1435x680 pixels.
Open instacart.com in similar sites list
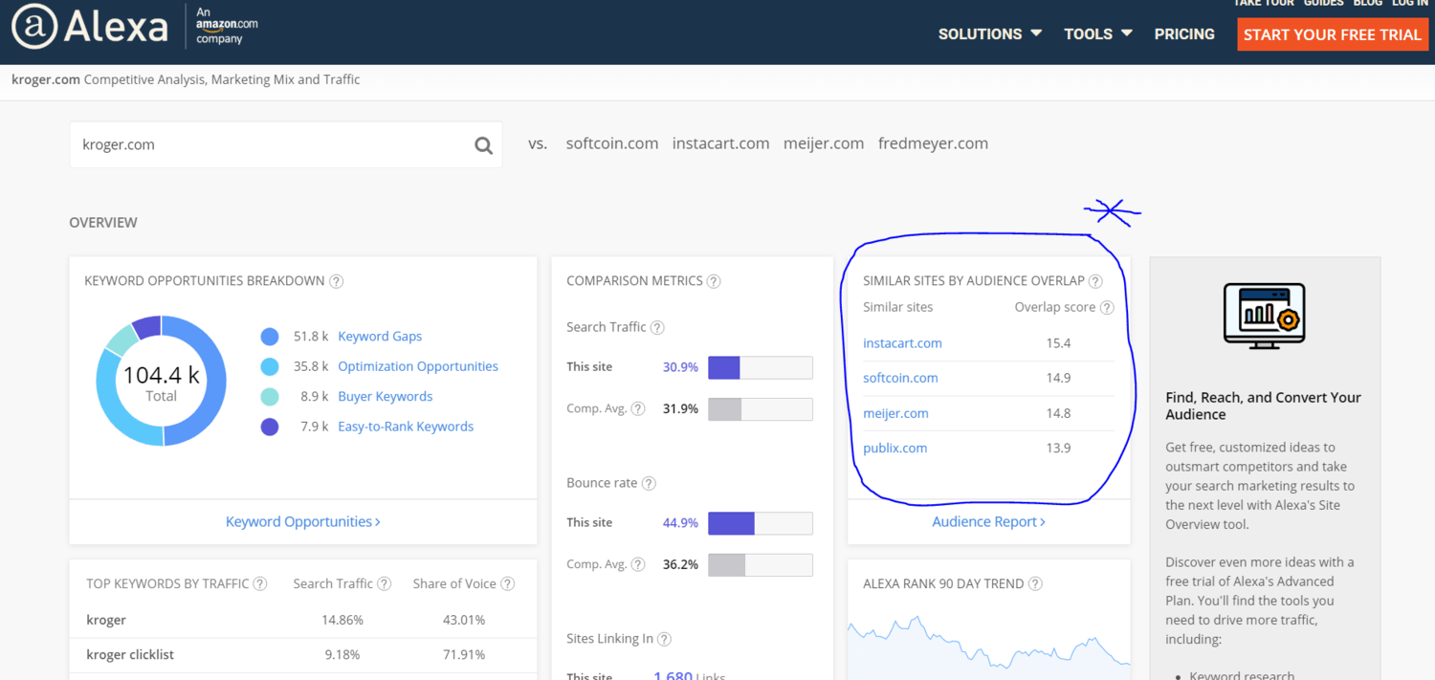click(x=902, y=343)
